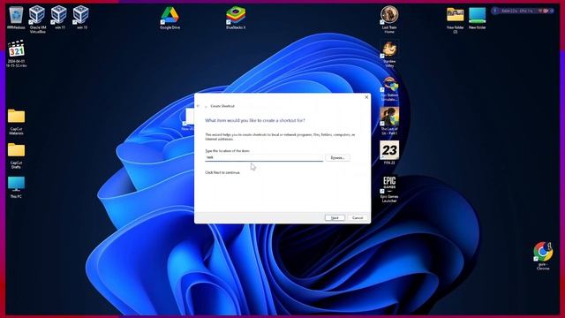Launch the Stardew Valley shortcut
The image size is (565, 318).
(389, 54)
